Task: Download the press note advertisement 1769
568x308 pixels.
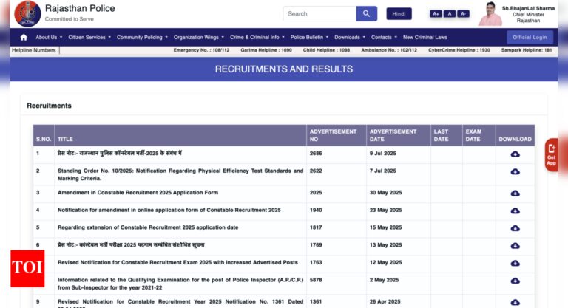Action: [x=515, y=245]
